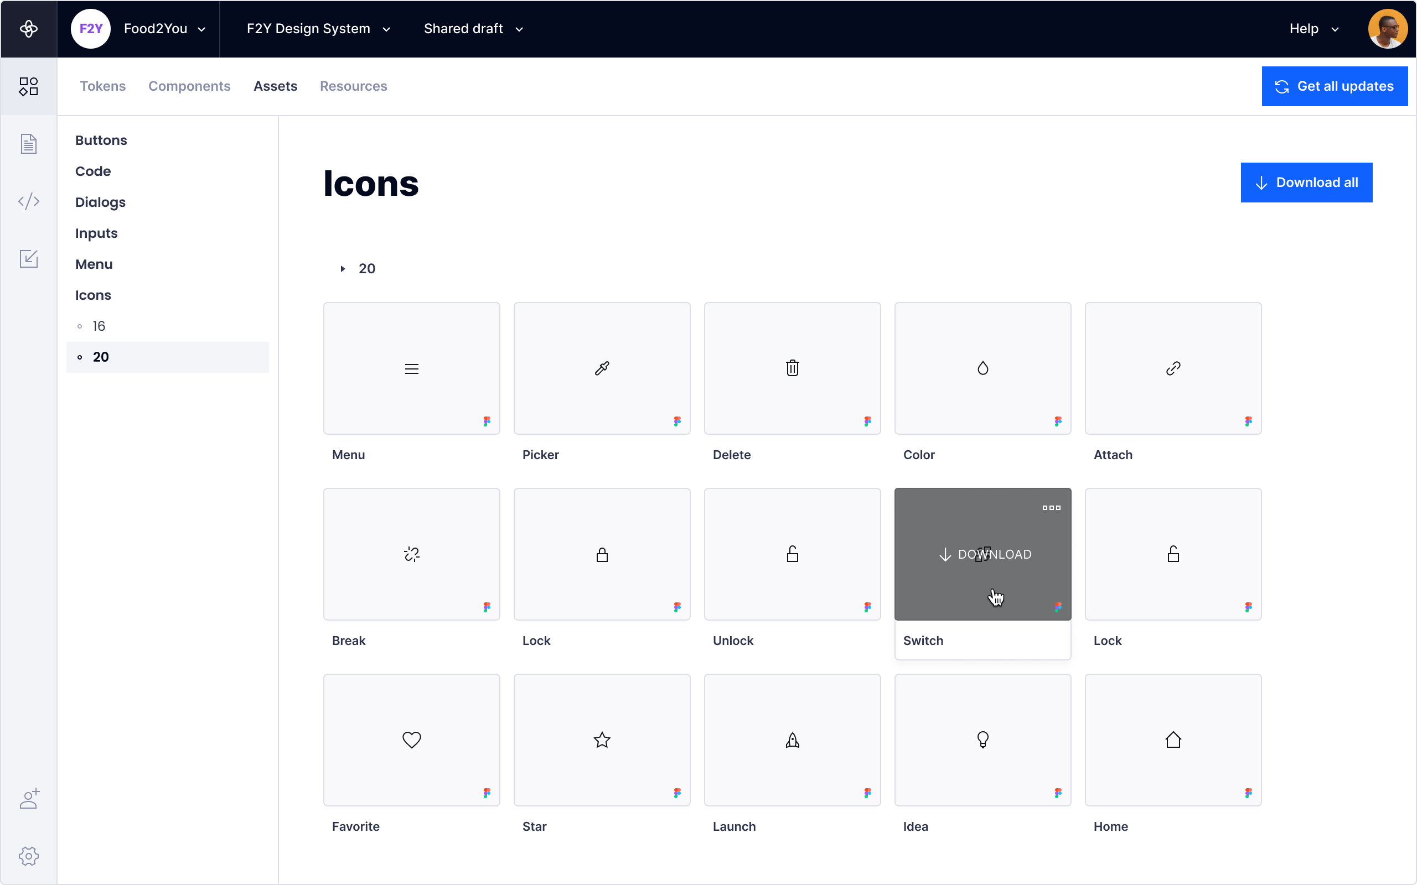Open the Resources tab

tap(353, 86)
